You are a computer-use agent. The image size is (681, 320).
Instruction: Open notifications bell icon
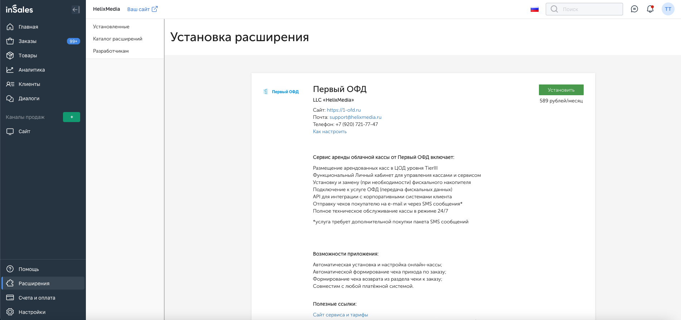coord(650,9)
